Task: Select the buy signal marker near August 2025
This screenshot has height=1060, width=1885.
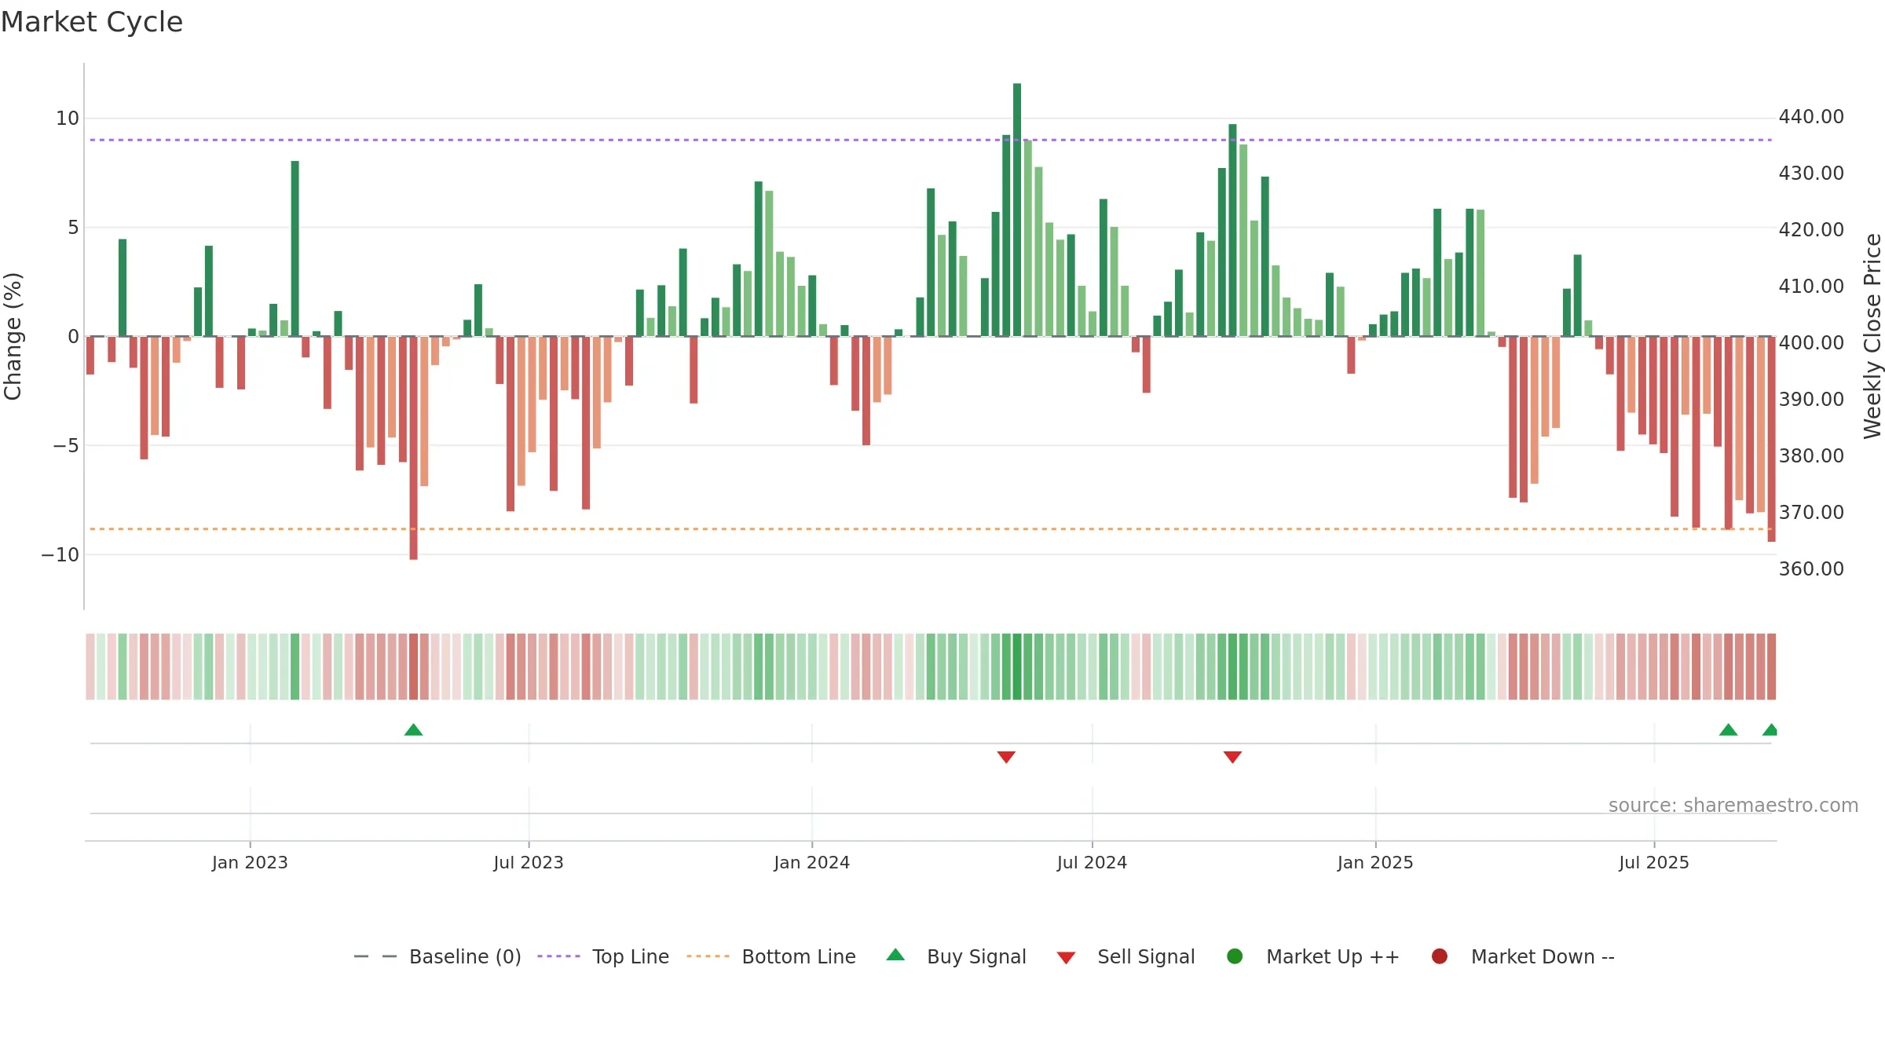Action: pos(1728,730)
